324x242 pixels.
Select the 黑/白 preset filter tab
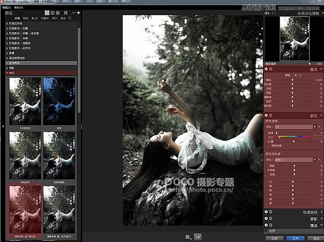click(35, 18)
